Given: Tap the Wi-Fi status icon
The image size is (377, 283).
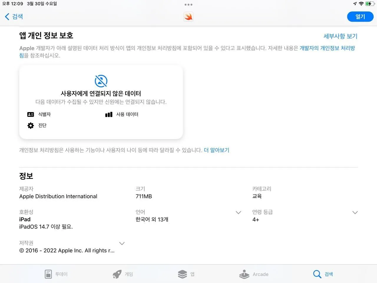Looking at the screenshot, I should (361, 4).
